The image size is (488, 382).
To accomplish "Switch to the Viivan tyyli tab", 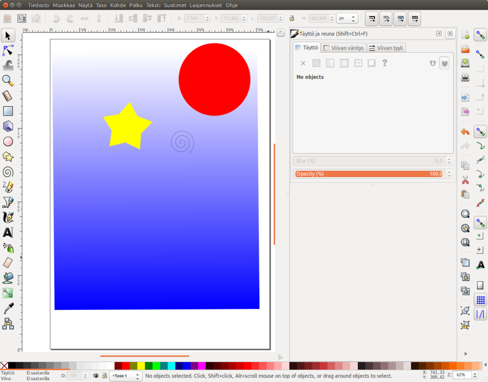I will (x=386, y=48).
